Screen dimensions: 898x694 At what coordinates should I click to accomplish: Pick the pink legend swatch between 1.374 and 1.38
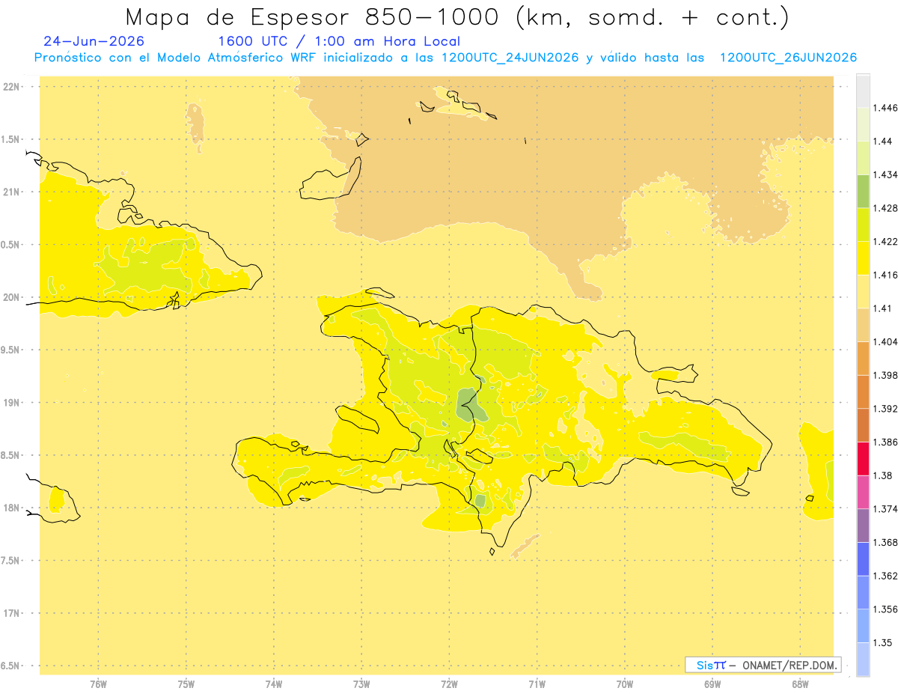863,492
